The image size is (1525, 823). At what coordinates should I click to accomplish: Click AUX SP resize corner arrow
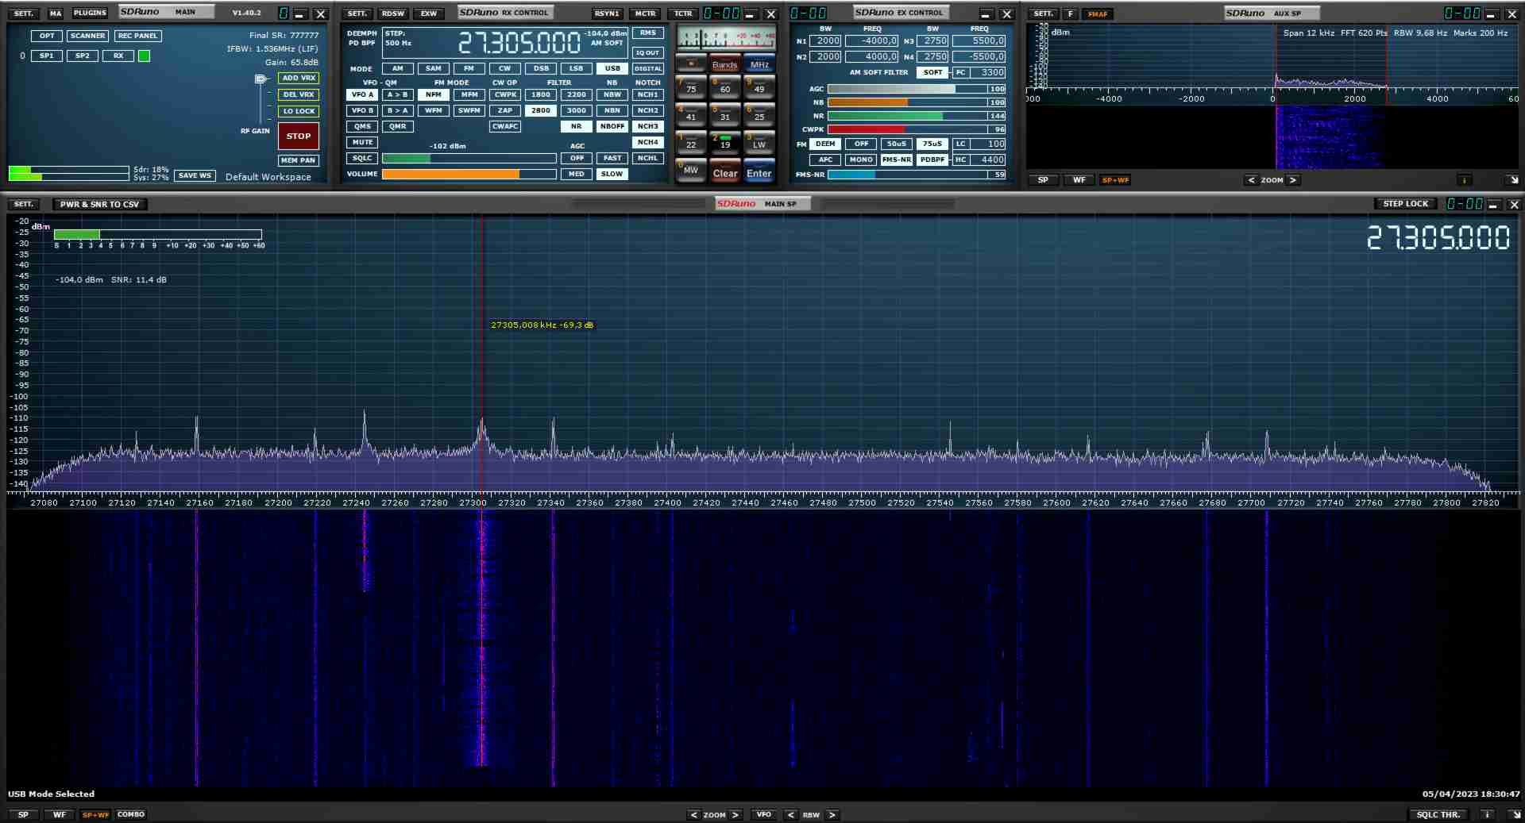click(x=1513, y=180)
